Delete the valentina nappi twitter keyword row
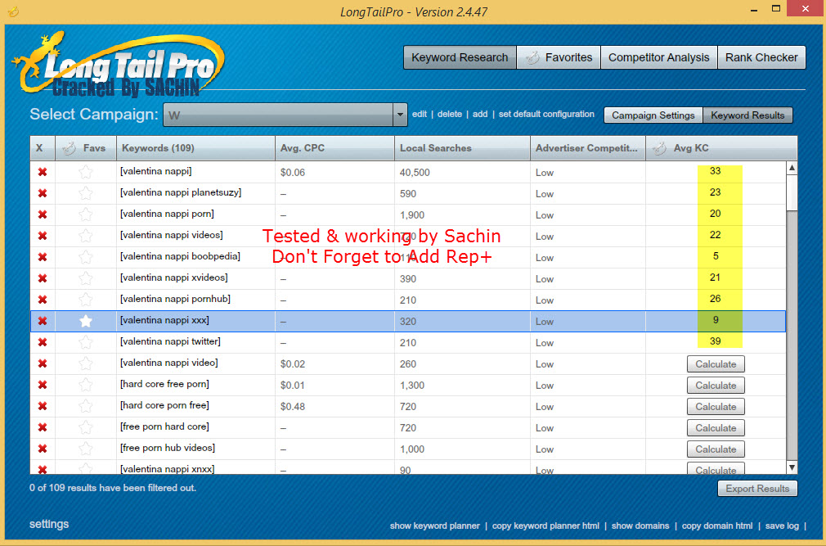 [43, 342]
